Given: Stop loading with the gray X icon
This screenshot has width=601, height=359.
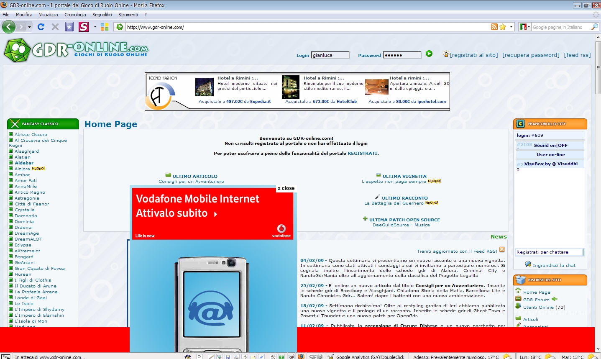Looking at the screenshot, I should click(55, 27).
